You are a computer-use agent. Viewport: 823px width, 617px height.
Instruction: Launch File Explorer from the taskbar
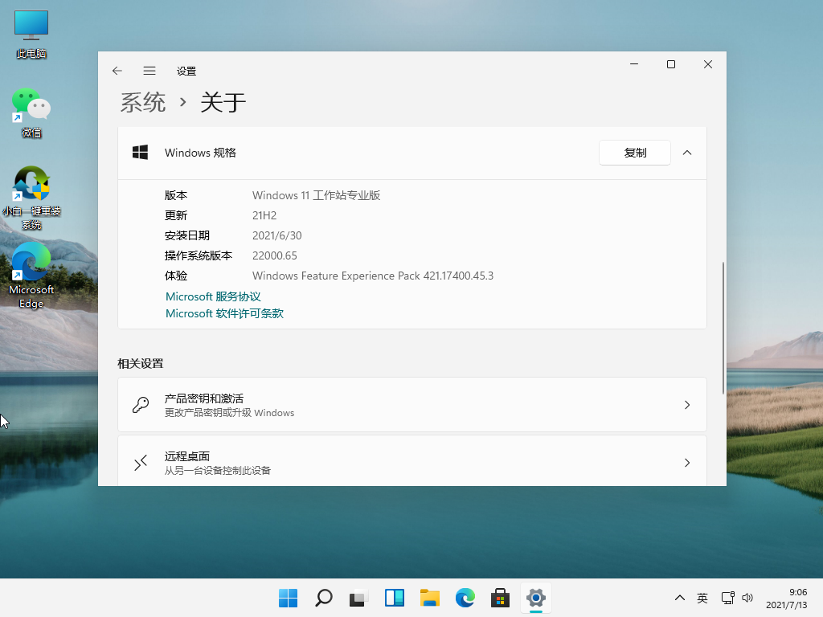pos(429,598)
